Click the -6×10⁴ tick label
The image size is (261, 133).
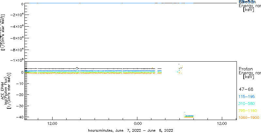[x=17, y=38]
